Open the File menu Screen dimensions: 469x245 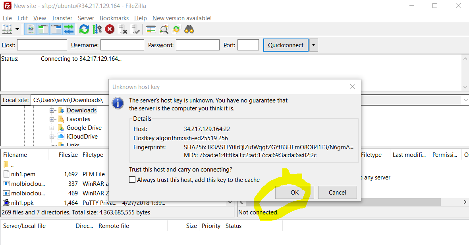pyautogui.click(x=7, y=18)
